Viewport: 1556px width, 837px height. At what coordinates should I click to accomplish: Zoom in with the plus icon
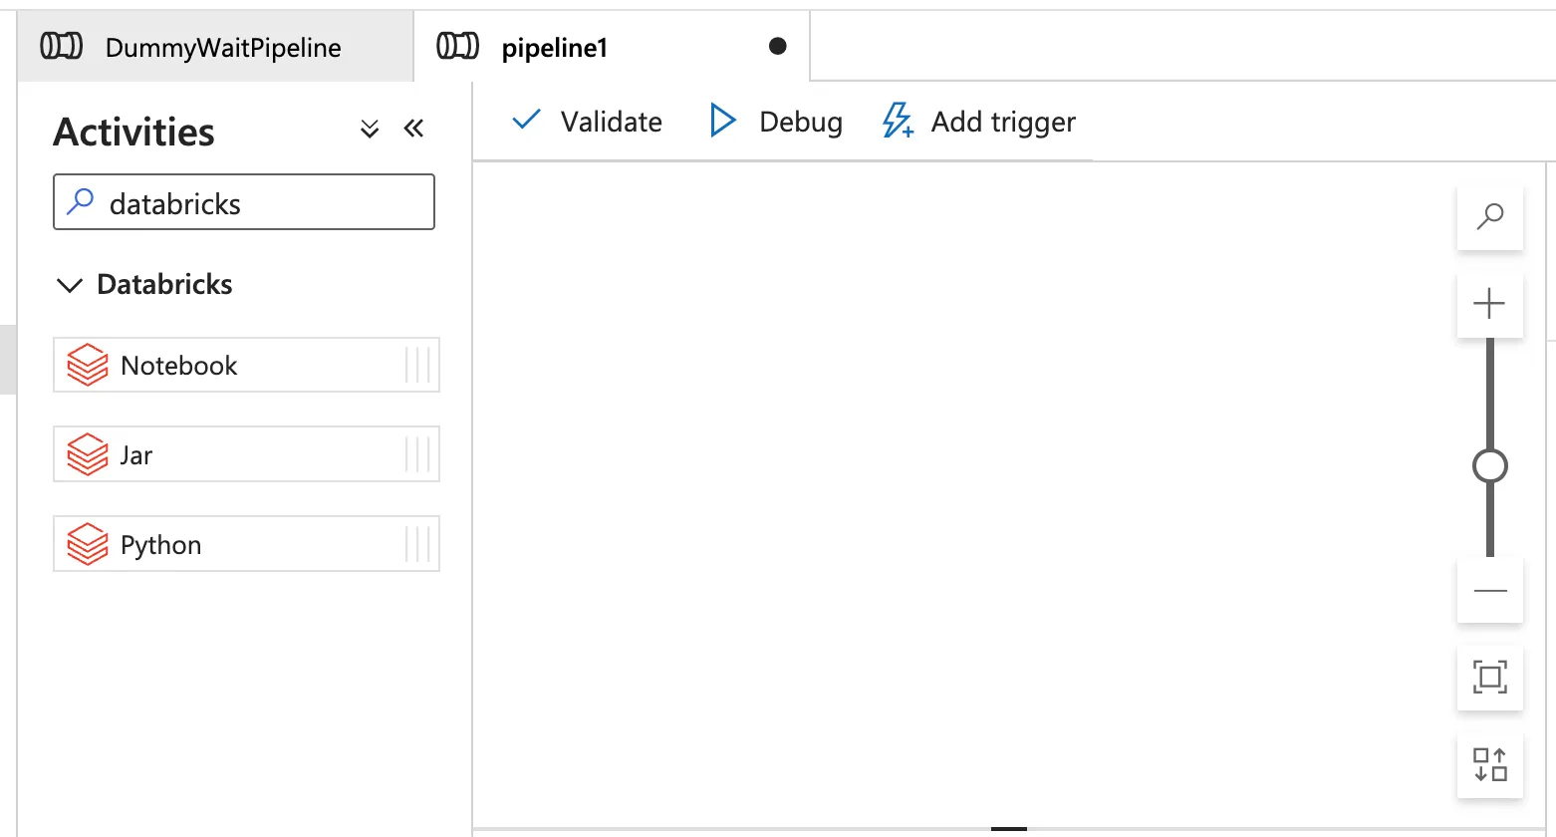tap(1489, 303)
